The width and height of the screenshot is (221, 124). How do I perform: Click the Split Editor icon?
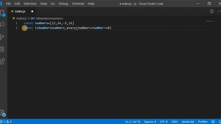pos(212,11)
